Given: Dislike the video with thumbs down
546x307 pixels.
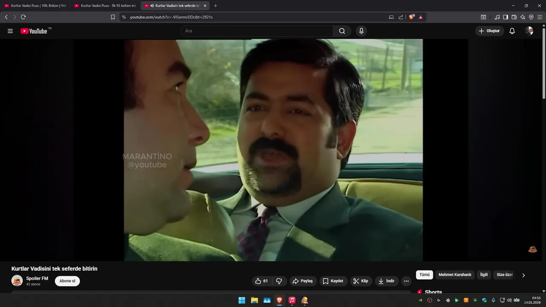Looking at the screenshot, I should point(279,281).
